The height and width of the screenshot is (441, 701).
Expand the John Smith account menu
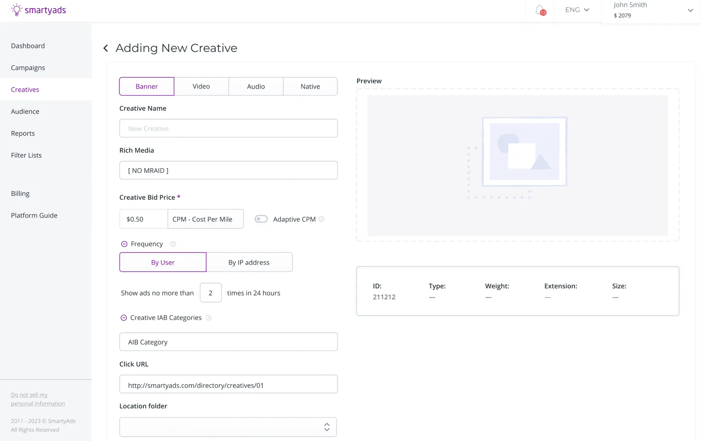click(690, 10)
